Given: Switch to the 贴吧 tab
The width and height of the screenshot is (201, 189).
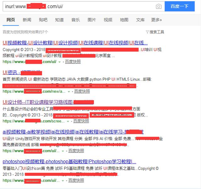Looking at the screenshot, I should tap(43, 20).
